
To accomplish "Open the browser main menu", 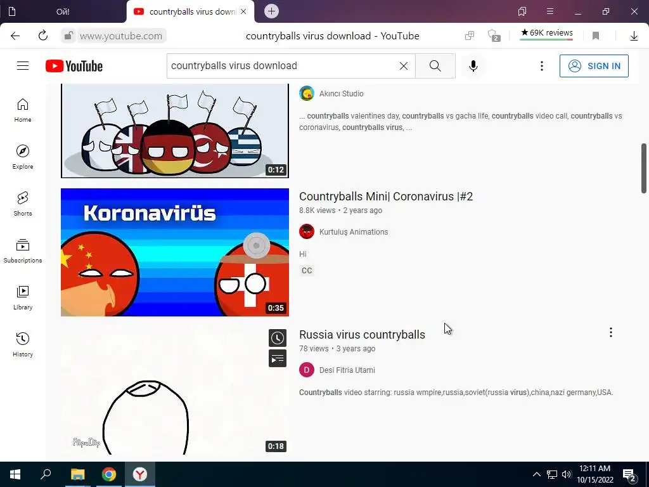I will 550,11.
